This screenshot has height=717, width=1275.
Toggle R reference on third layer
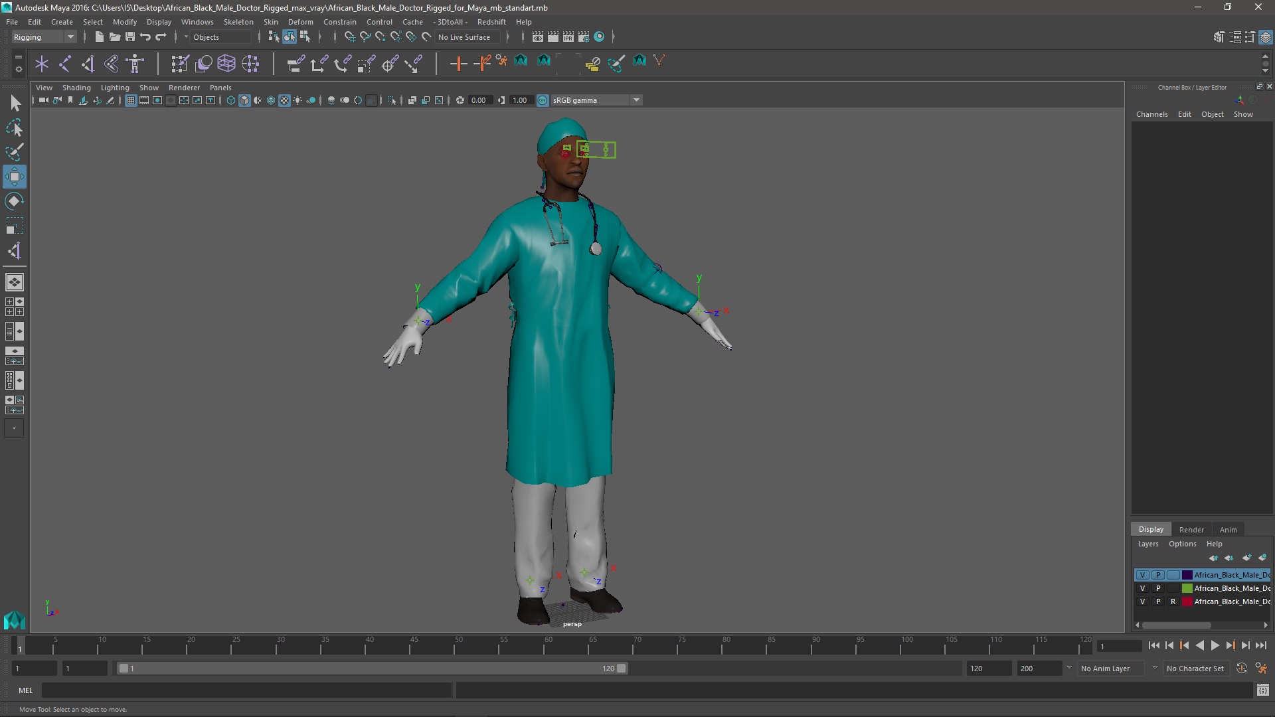1173,601
